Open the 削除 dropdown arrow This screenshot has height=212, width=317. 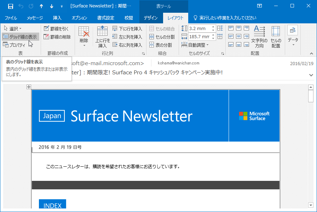tap(84, 46)
